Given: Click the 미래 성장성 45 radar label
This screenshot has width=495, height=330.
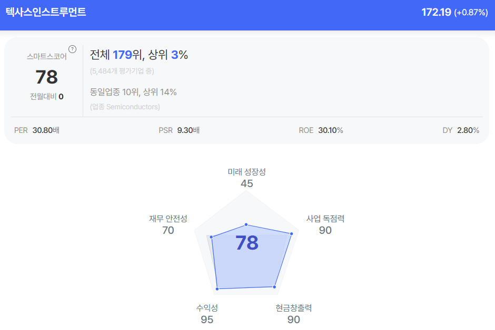Looking at the screenshot, I should [x=247, y=178].
